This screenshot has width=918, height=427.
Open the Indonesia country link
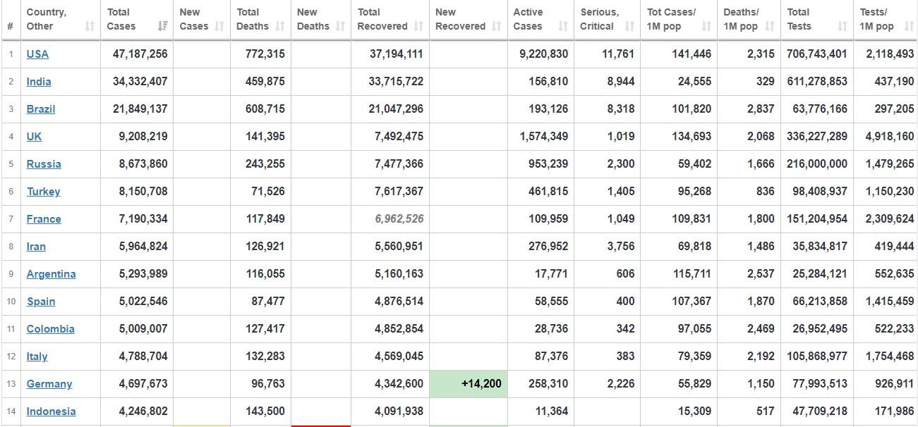[x=52, y=411]
